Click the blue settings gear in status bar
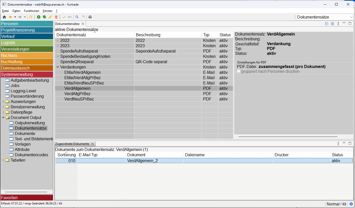This screenshot has width=355, height=208. pyautogui.click(x=351, y=204)
